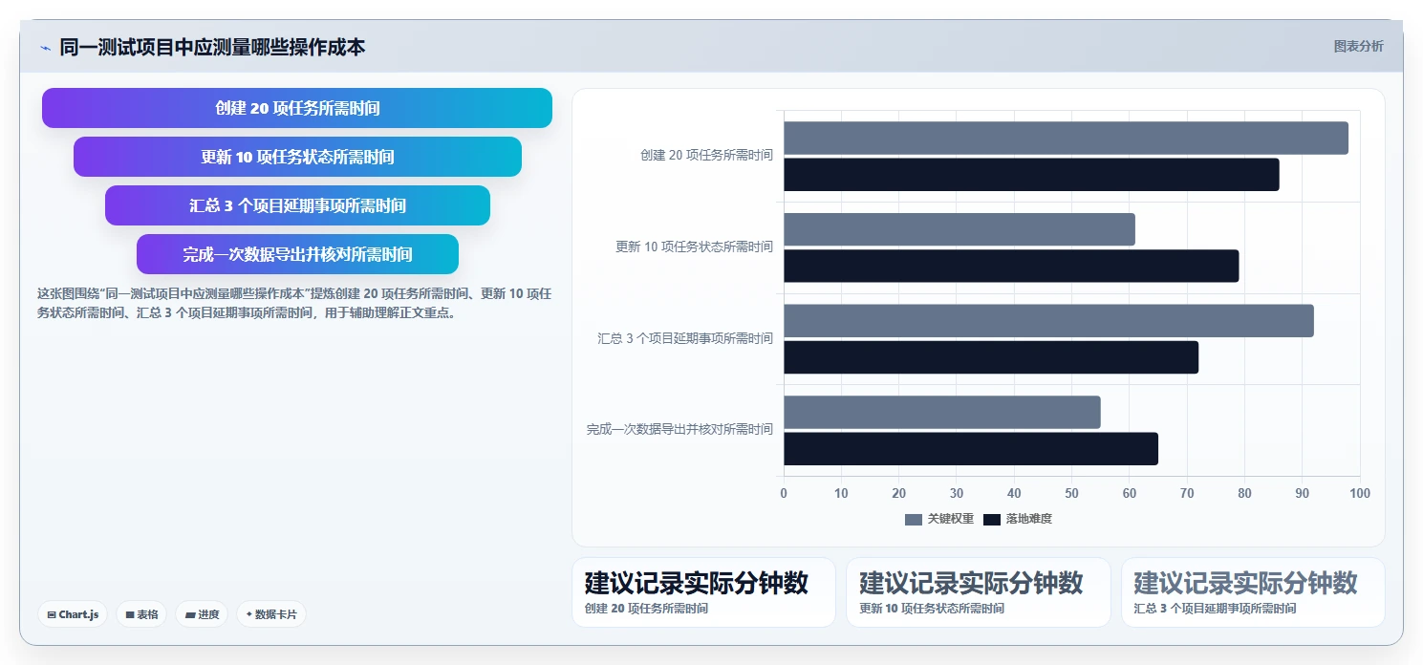
Task: Click the dark 落地难度 bar for 创建 20 项任务
Action: [1031, 175]
